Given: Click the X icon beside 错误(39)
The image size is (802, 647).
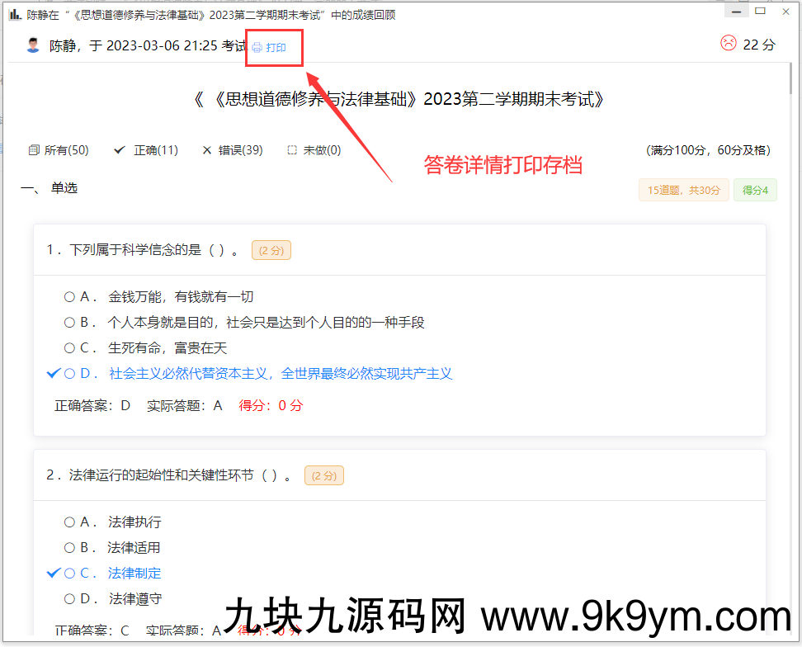Looking at the screenshot, I should click(207, 149).
